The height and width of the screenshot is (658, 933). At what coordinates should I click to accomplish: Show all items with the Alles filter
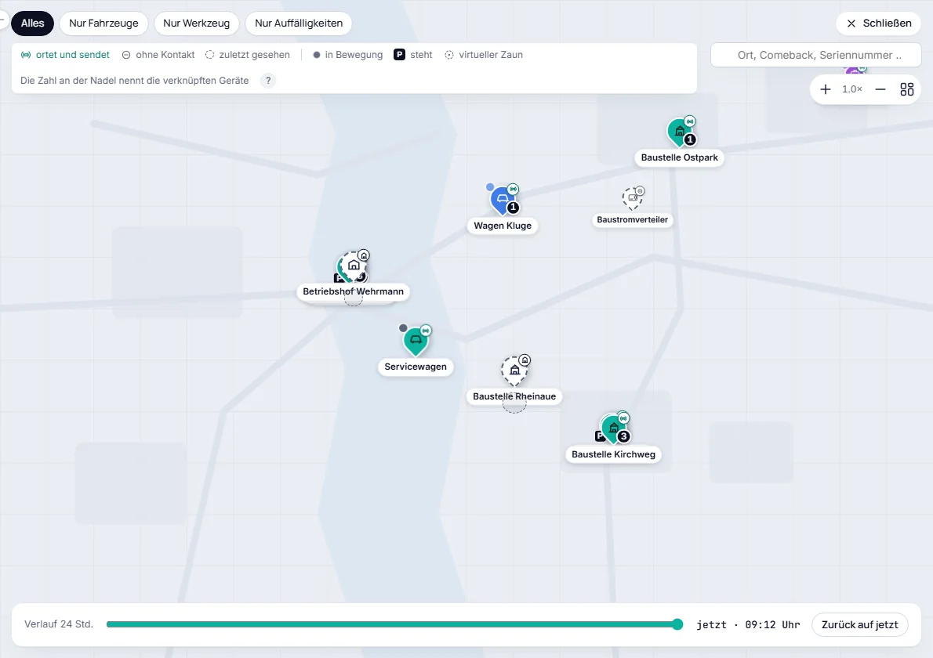pos(33,23)
